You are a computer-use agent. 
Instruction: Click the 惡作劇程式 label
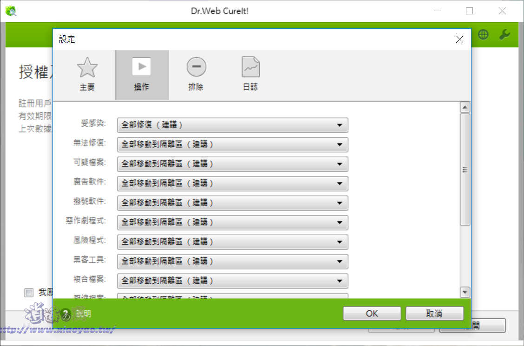point(86,221)
